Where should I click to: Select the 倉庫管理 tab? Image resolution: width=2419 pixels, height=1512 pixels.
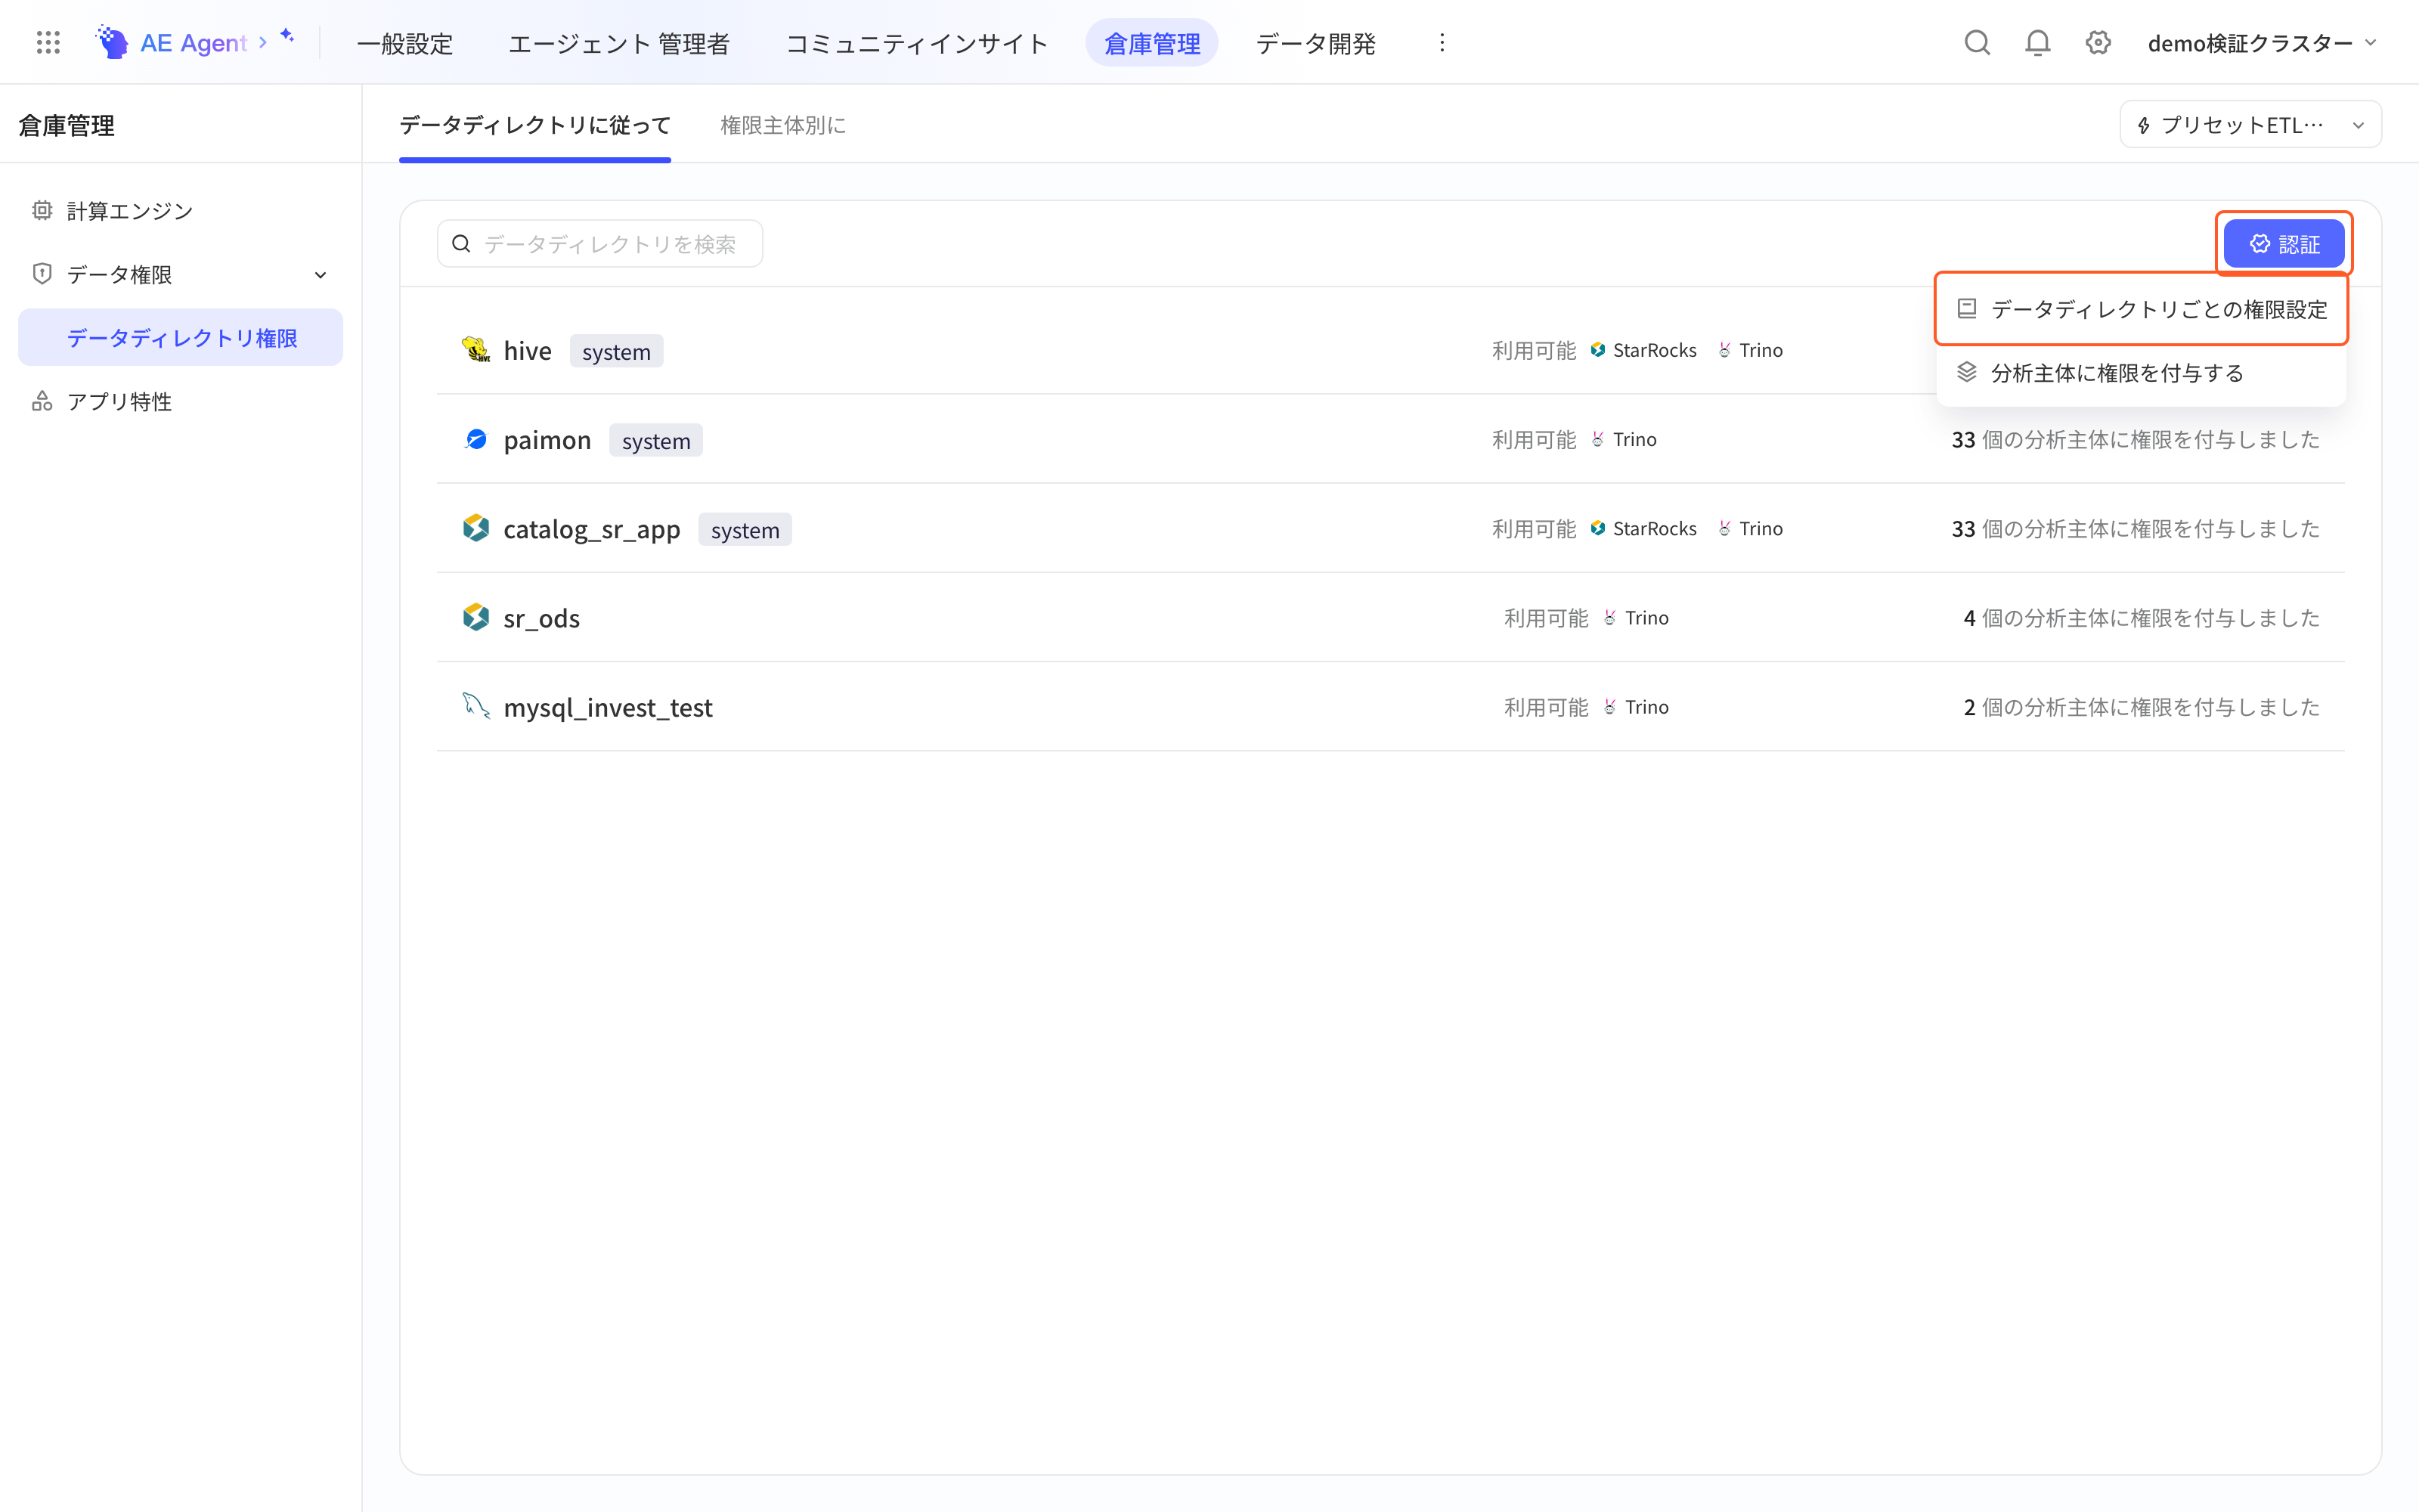point(1151,43)
